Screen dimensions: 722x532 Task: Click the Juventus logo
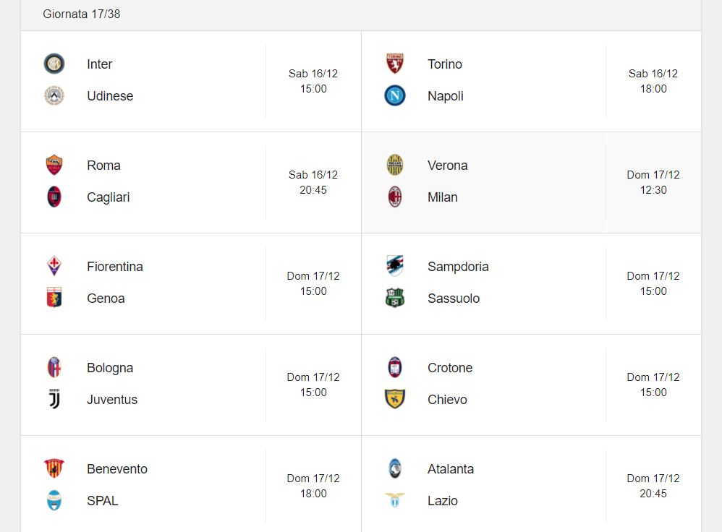54,399
